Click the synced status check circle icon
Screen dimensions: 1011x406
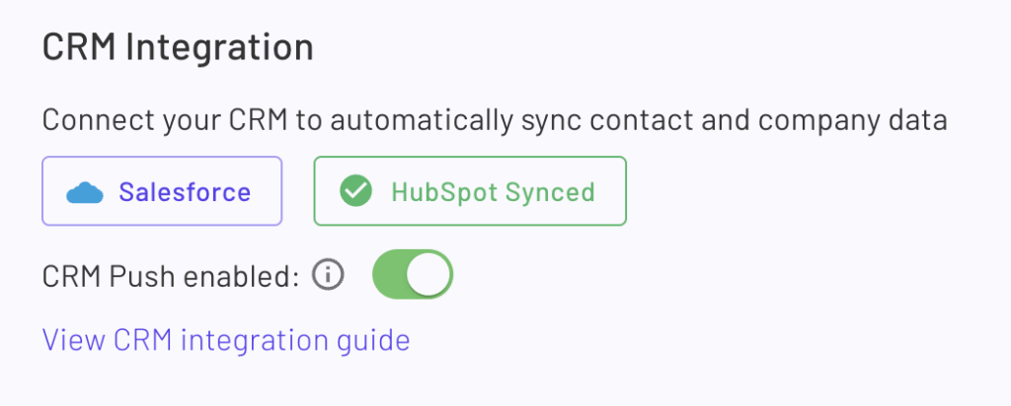[x=355, y=192]
